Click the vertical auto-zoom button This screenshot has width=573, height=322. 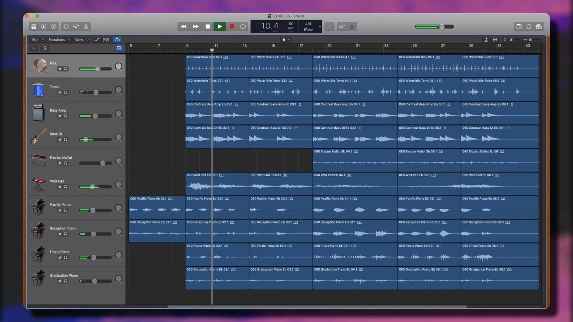pos(486,39)
